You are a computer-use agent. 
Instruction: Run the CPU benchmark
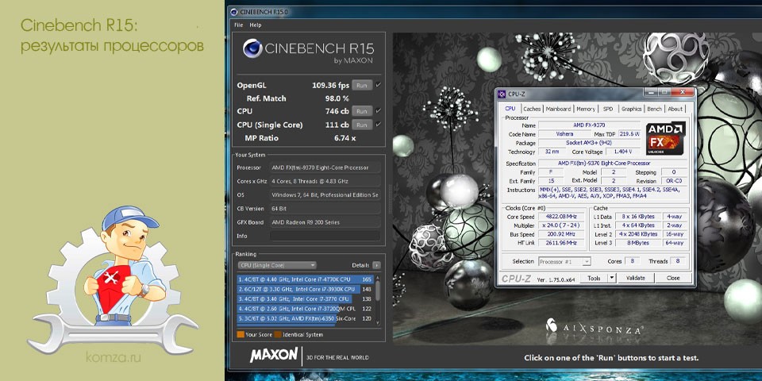click(x=362, y=111)
